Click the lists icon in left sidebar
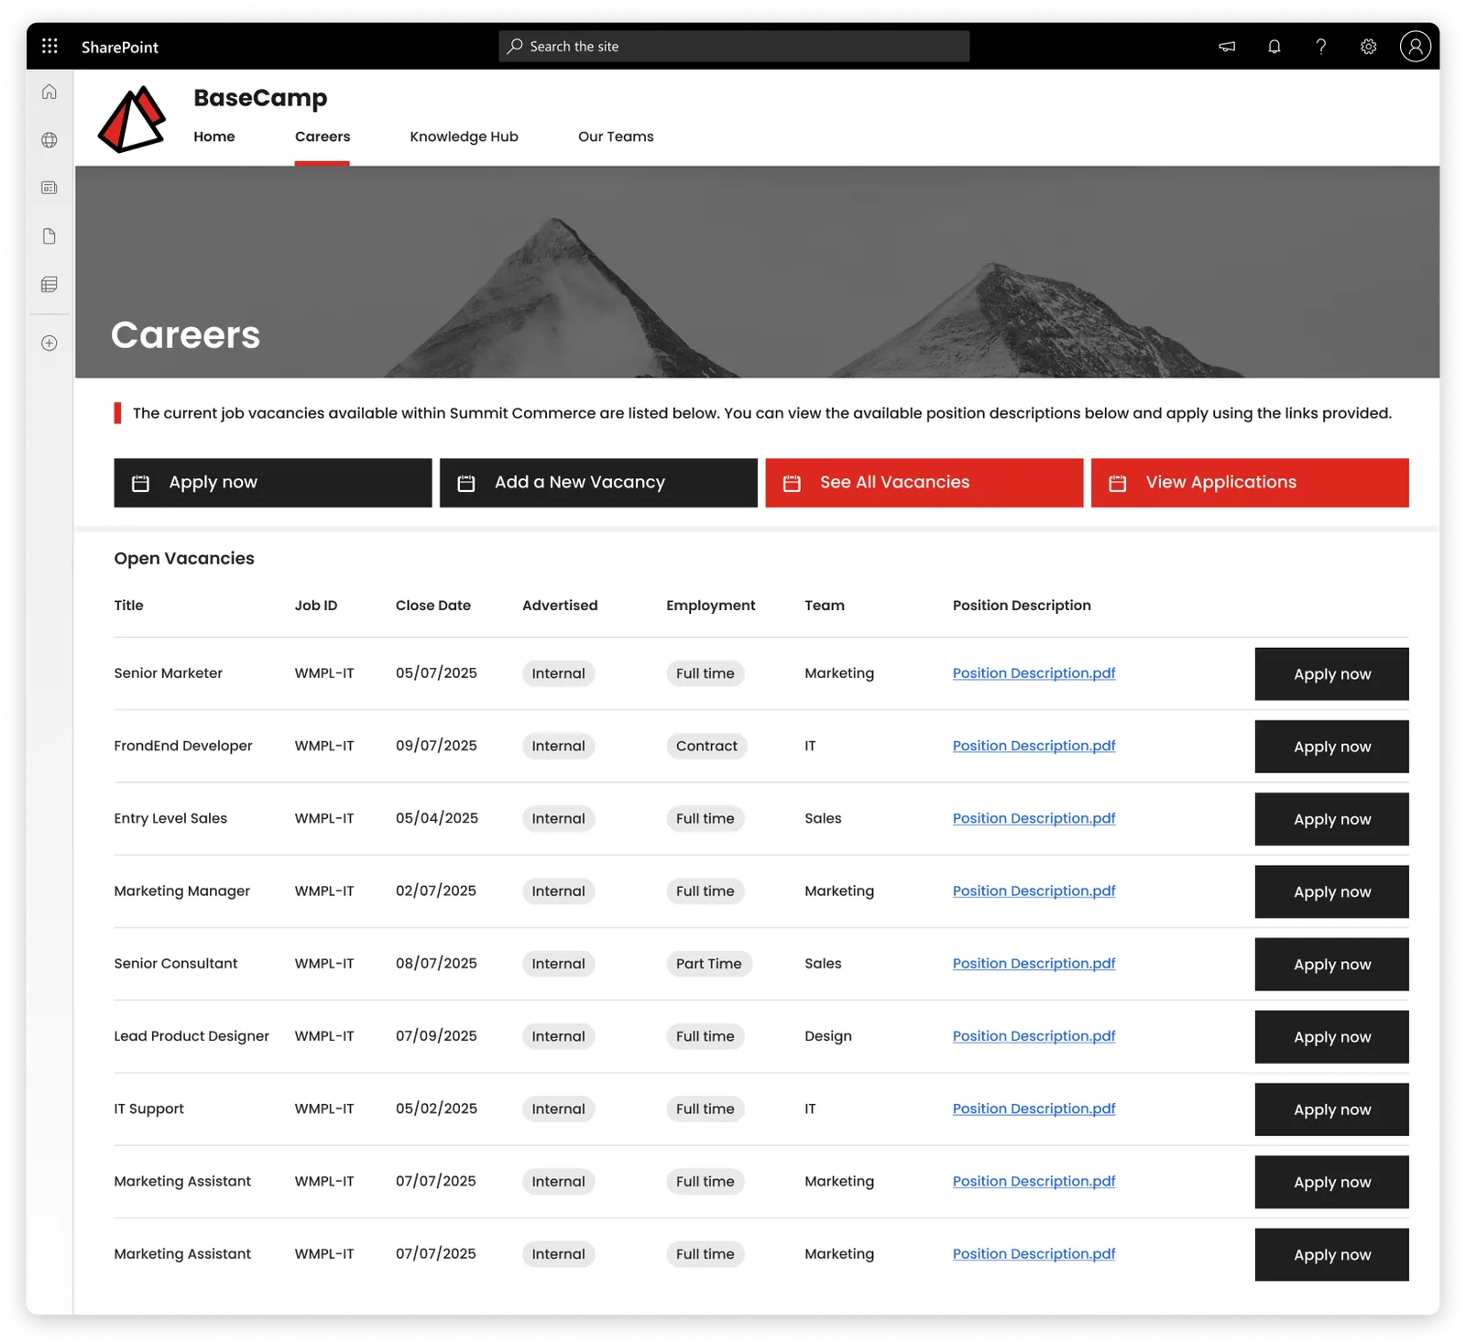 click(x=49, y=285)
